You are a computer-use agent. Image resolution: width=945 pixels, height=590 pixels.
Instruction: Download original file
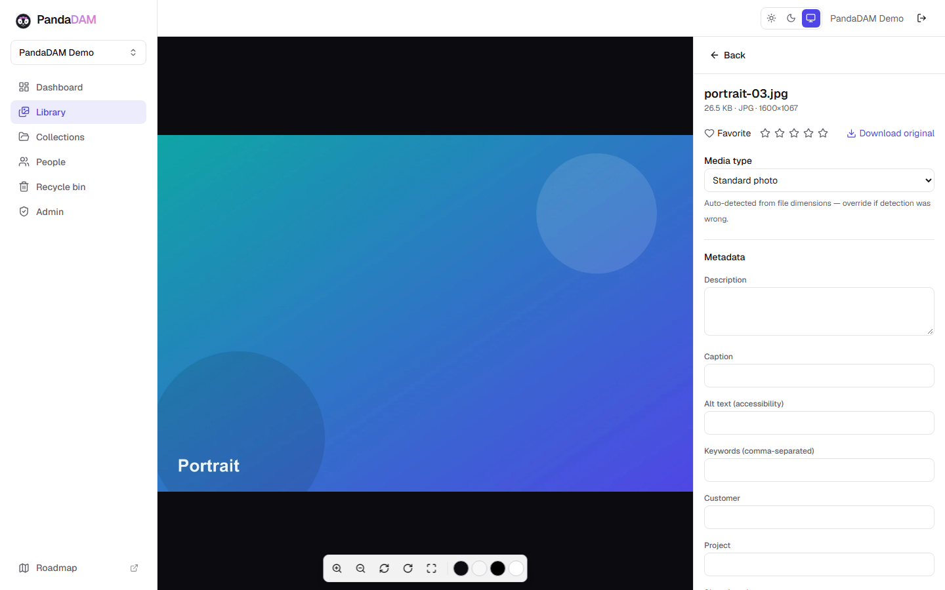[x=891, y=133]
